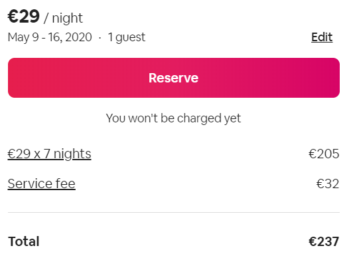Click the Reserve button
The height and width of the screenshot is (254, 353).
coord(174,78)
